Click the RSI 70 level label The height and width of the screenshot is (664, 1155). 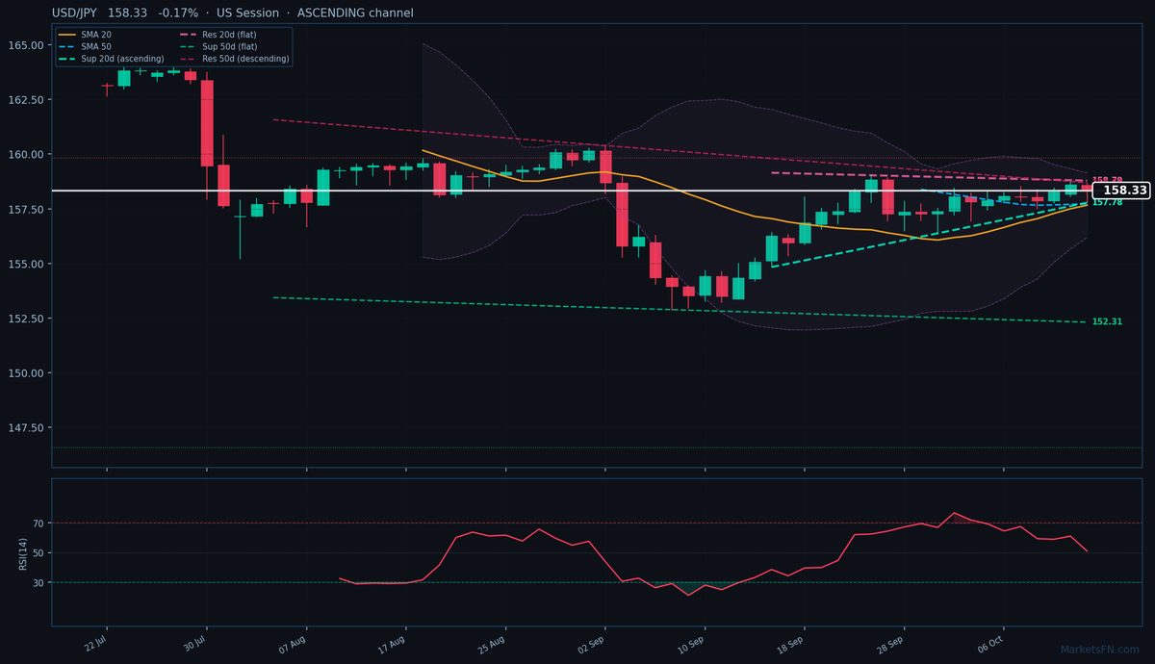pyautogui.click(x=38, y=524)
